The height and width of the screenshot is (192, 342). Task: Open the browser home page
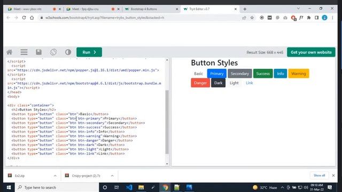pos(32,18)
